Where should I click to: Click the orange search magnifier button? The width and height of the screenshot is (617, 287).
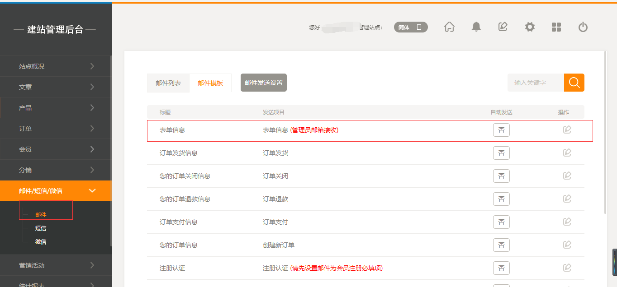pos(574,83)
